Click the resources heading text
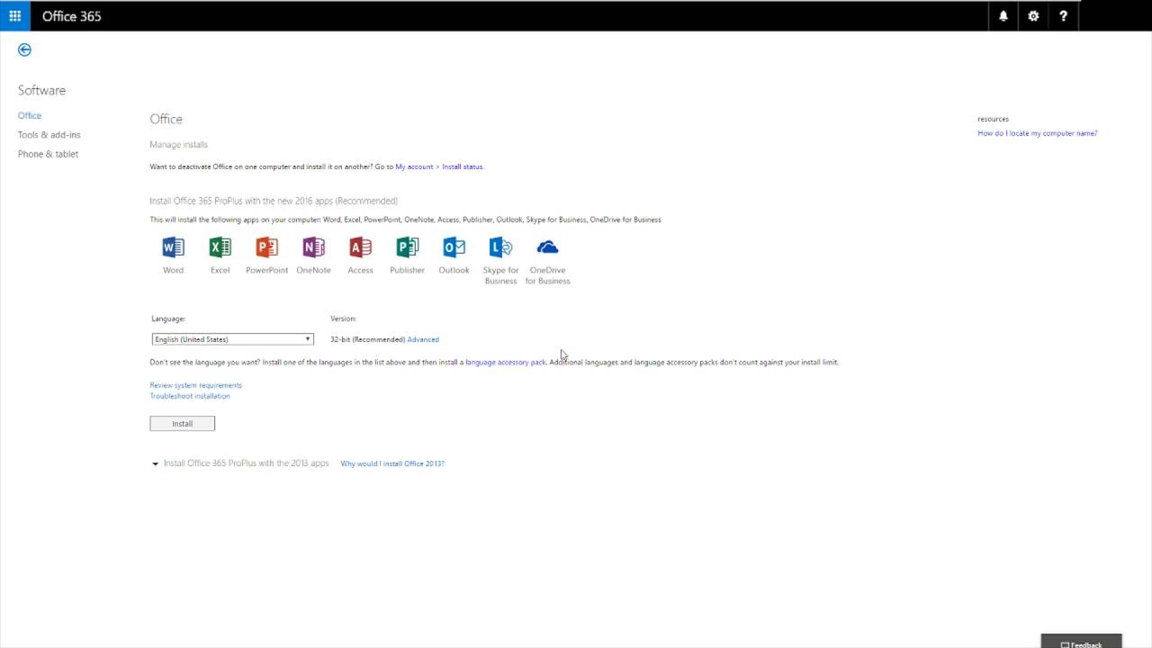Viewport: 1152px width, 648px height. pyautogui.click(x=993, y=119)
